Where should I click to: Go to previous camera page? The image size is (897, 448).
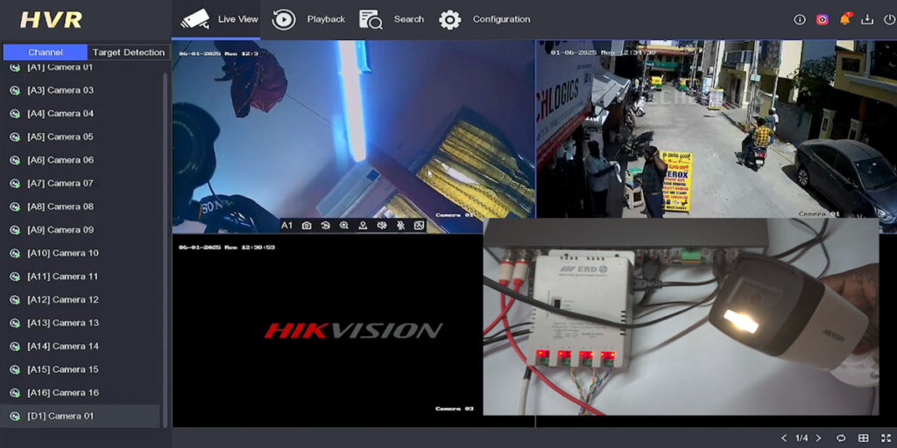coord(784,437)
